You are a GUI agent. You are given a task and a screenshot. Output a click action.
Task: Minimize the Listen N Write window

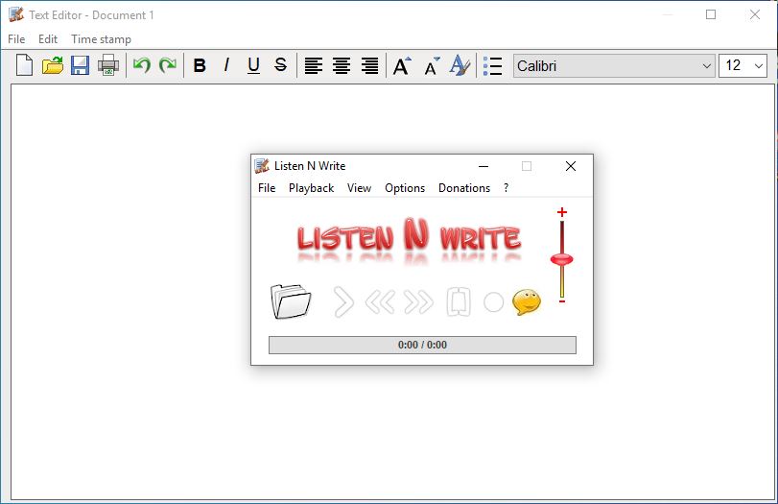tap(483, 166)
